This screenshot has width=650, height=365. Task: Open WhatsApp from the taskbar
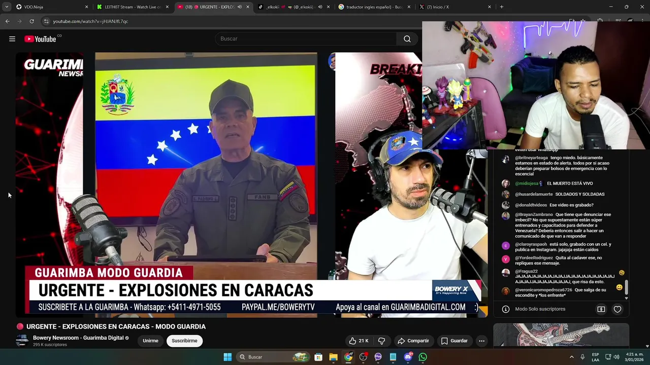click(423, 357)
